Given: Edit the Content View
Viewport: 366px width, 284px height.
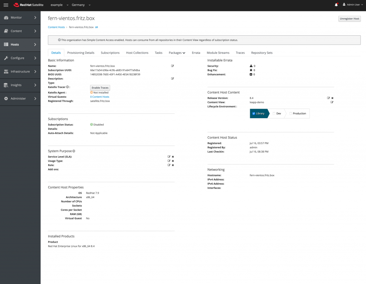Looking at the screenshot, I should (332, 102).
